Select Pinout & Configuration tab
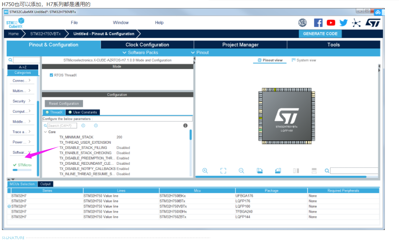Screen dimensions: 399x243 coord(54,45)
